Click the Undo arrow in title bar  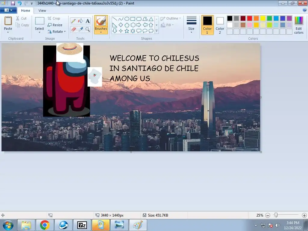pyautogui.click(x=20, y=3)
